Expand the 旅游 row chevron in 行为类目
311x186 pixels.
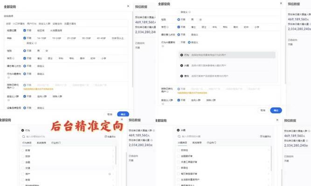[x=113, y=156]
